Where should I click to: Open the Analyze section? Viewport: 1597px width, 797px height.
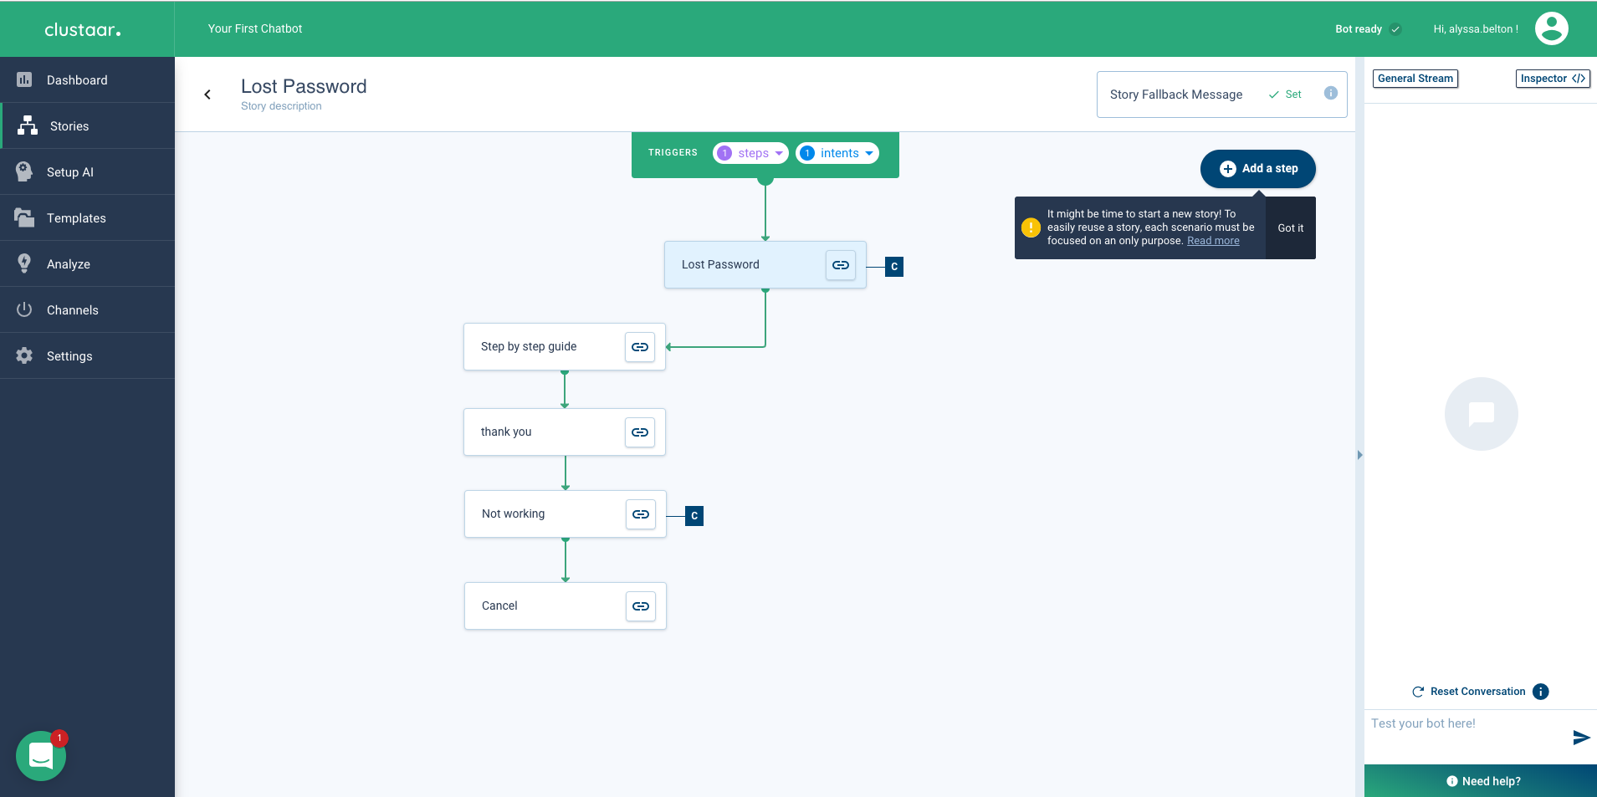click(x=87, y=264)
